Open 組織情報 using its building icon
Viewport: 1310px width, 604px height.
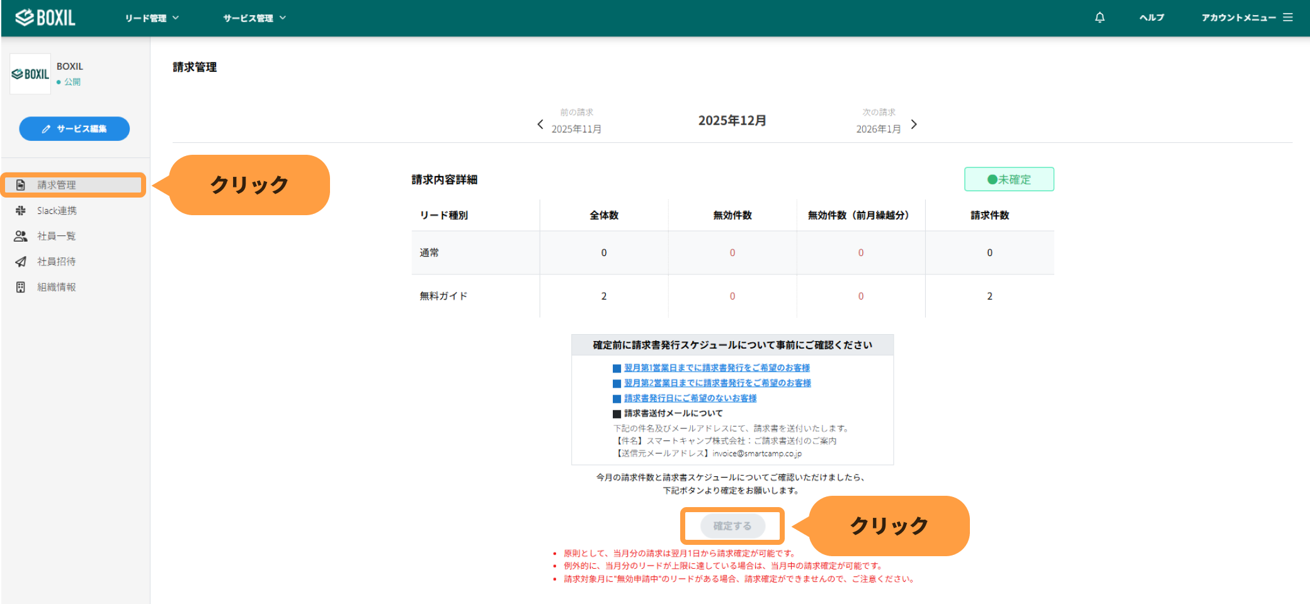20,286
